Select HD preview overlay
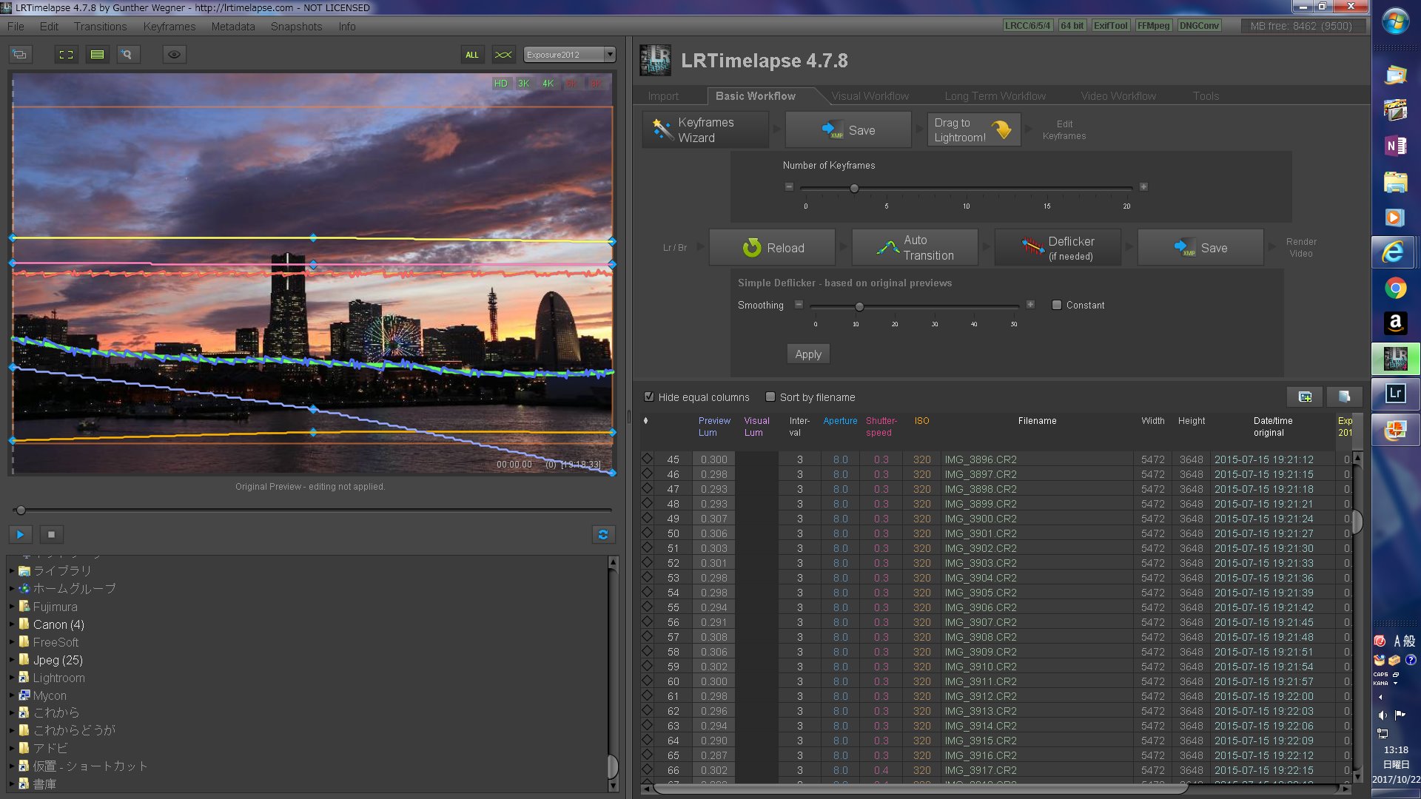1421x799 pixels. point(501,84)
